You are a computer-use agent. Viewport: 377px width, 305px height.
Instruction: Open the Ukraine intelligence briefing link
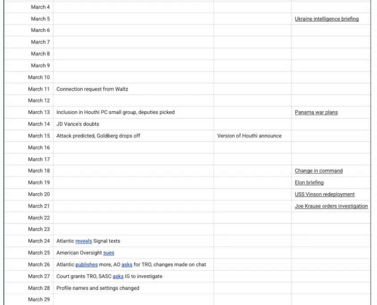click(327, 19)
